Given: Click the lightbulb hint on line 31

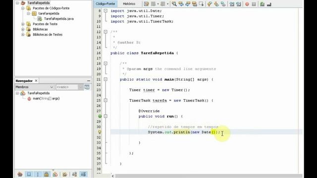Looking at the screenshot, I should 100,132.
